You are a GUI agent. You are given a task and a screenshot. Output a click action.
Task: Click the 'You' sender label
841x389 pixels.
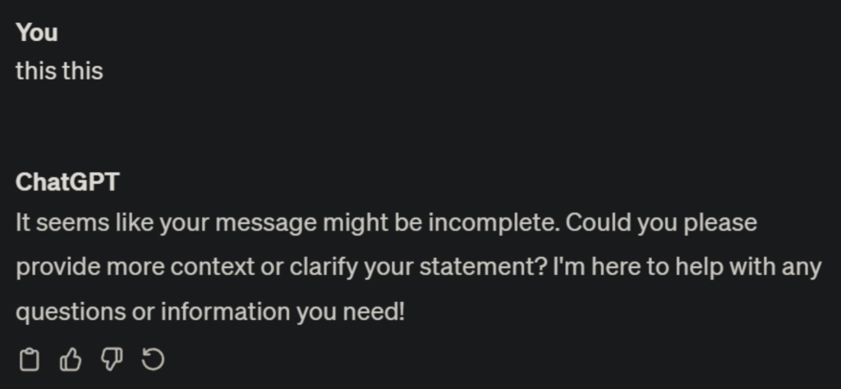tap(36, 33)
